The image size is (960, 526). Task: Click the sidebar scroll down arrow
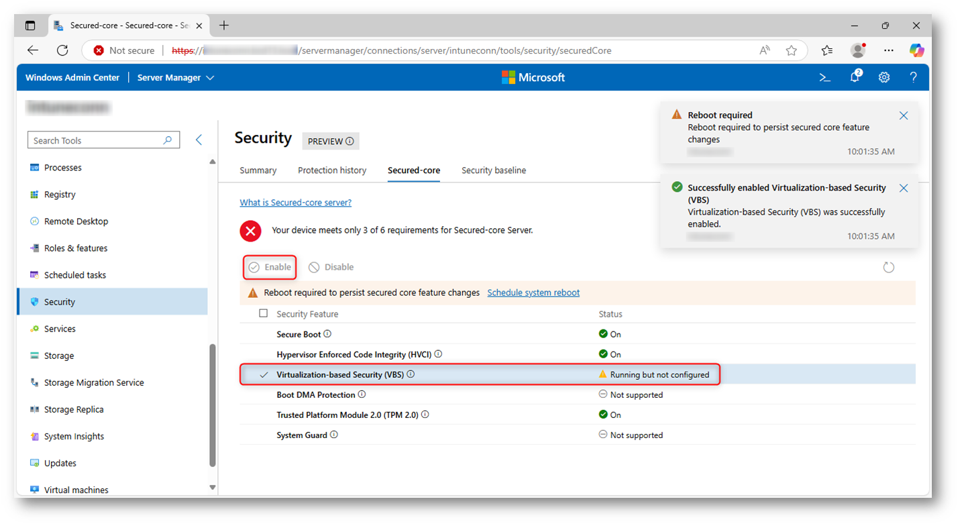click(213, 488)
